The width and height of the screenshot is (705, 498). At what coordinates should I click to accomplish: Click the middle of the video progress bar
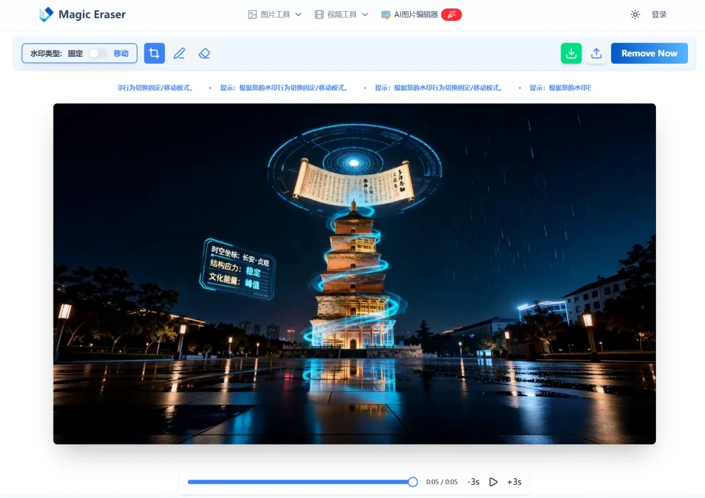click(300, 482)
